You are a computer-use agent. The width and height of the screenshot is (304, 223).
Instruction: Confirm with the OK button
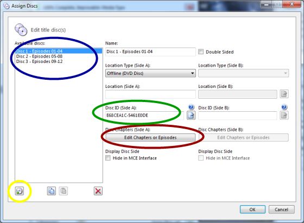(252, 209)
